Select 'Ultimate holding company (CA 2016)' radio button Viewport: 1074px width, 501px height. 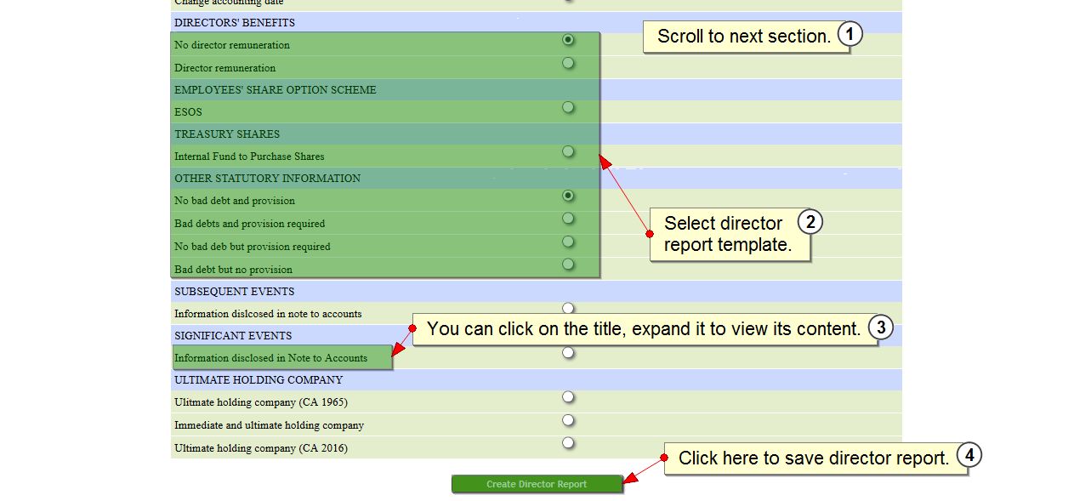click(568, 442)
